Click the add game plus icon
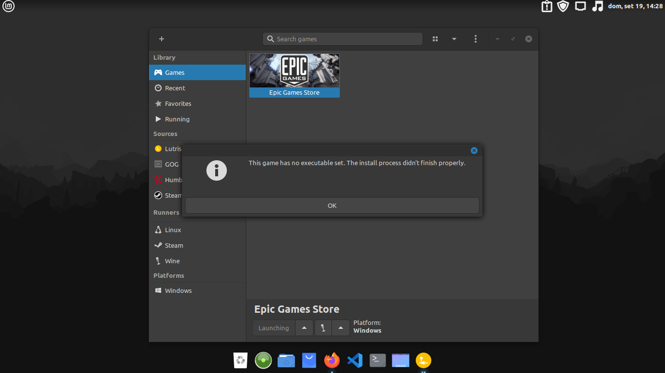This screenshot has height=373, width=665. pos(162,39)
